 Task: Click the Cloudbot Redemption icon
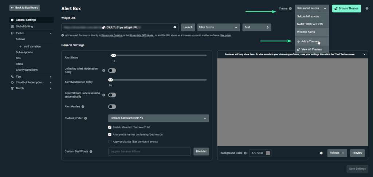tap(12, 83)
